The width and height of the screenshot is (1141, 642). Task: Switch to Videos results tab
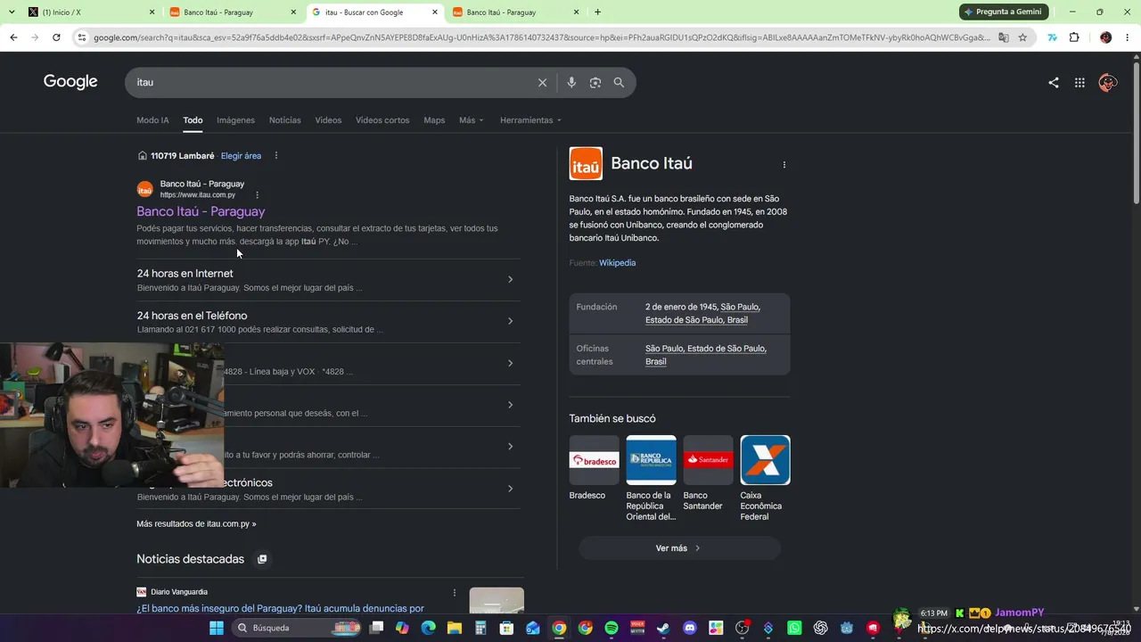(x=328, y=120)
